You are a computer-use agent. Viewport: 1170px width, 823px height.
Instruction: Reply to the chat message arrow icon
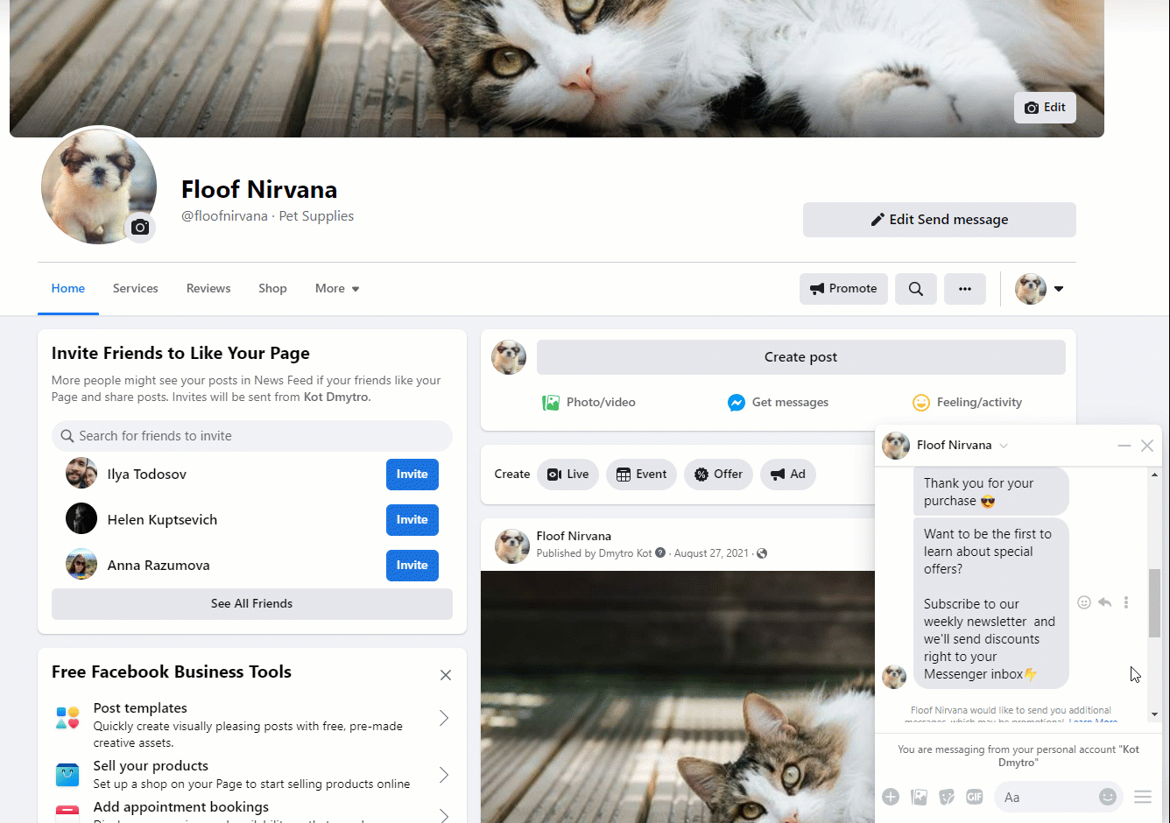pyautogui.click(x=1105, y=602)
